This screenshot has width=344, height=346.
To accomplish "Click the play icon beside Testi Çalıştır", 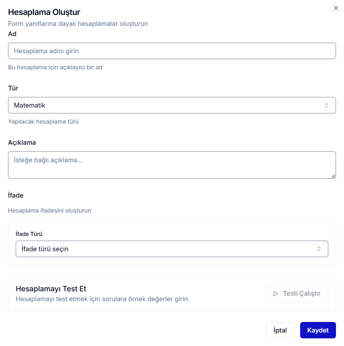I will (x=276, y=293).
